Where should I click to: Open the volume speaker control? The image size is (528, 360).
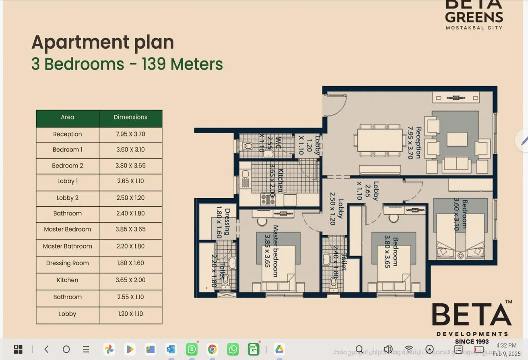point(388,349)
